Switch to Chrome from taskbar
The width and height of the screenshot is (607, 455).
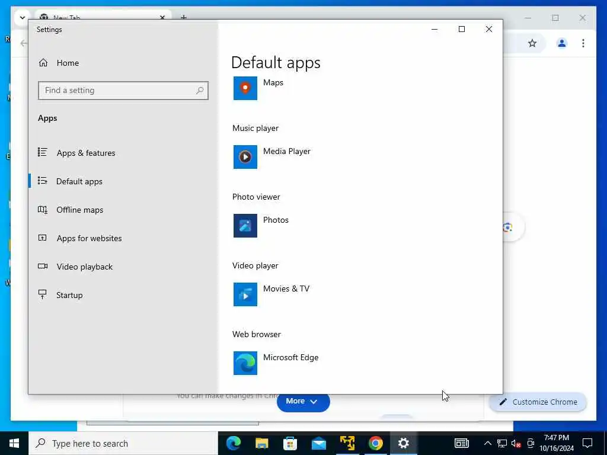click(375, 443)
